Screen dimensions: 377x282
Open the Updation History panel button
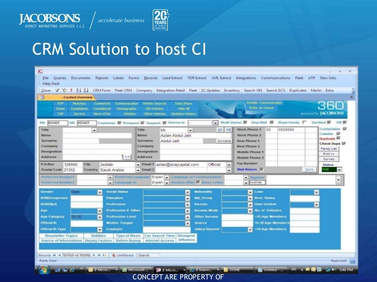183,114
